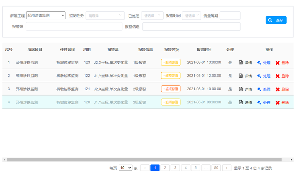303x183 pixels.
Task: Open the 监测任务 select dropdown
Action: 105,16
